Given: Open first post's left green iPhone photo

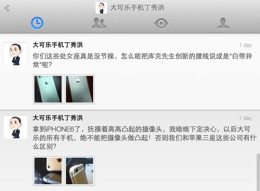Looking at the screenshot, I should point(48,89).
